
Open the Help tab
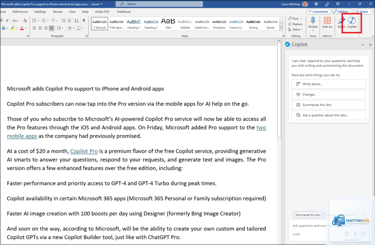pos(85,11)
